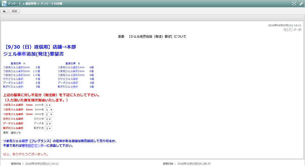305x166 pixels.
Task: Open the 3mmを quantity dropdown
Action: pos(49,115)
